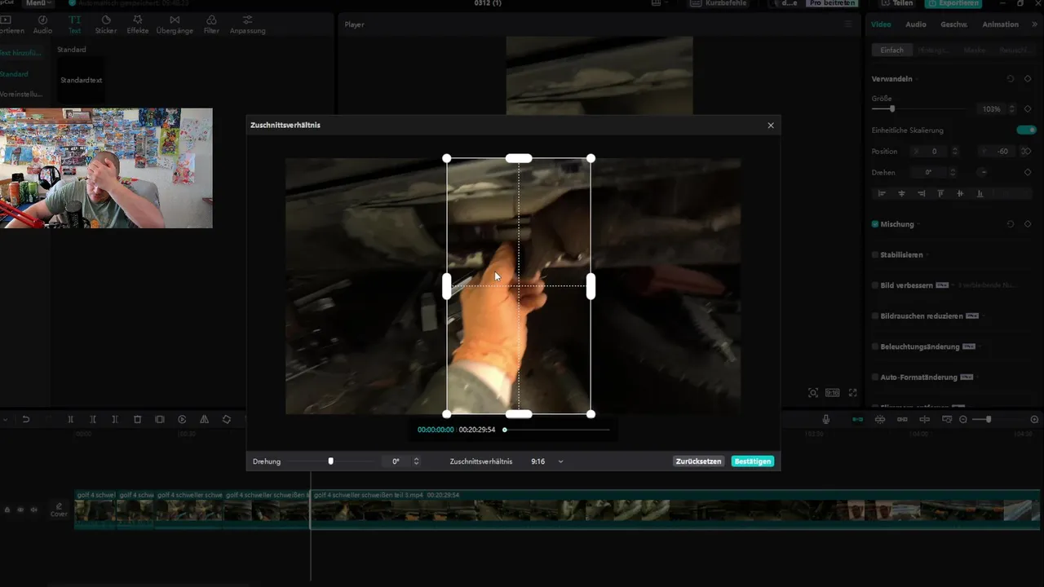Select clip golf 4 schweller schweißen teil 3.mp4

click(x=675, y=510)
